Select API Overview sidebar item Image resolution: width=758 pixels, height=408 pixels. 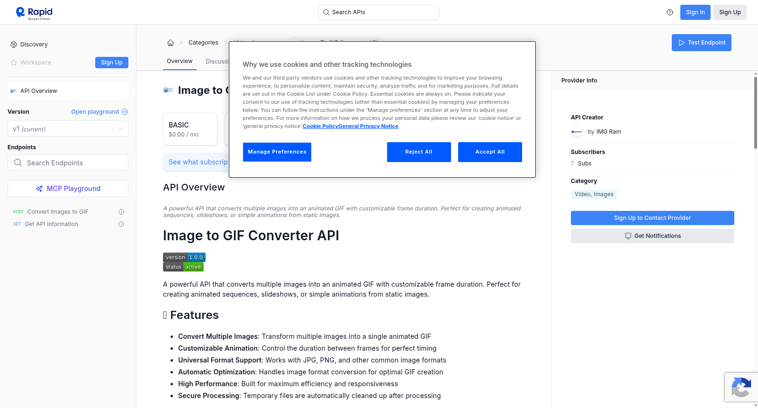coord(68,91)
